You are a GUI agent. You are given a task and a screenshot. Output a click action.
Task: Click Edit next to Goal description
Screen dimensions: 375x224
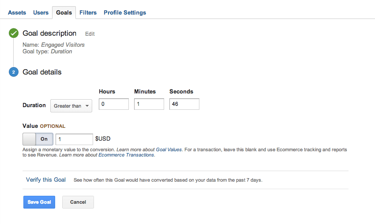point(90,34)
